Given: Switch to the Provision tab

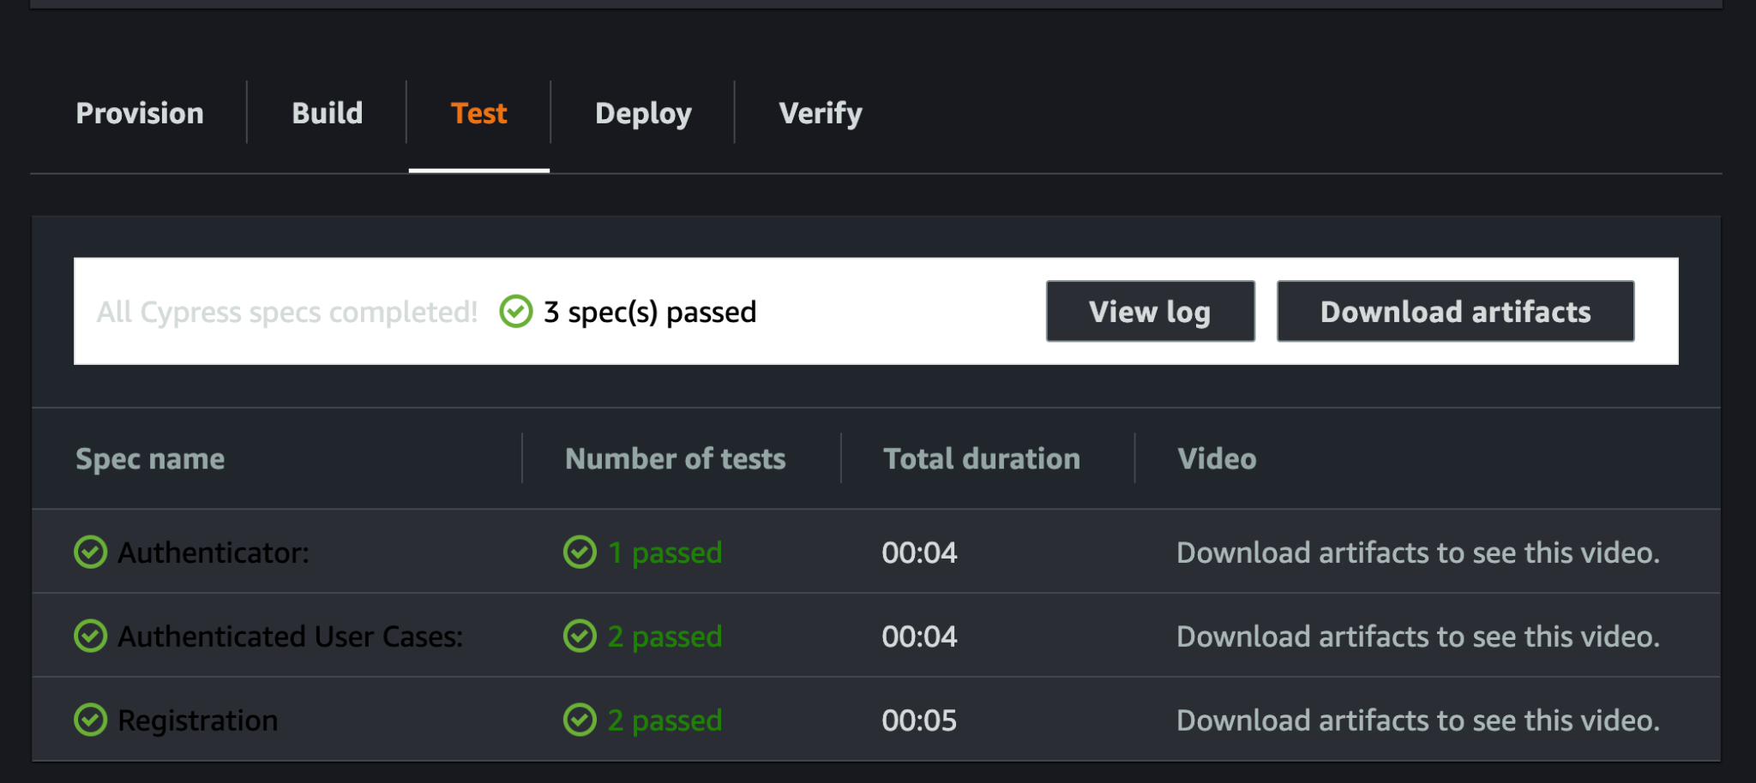Looking at the screenshot, I should click(x=140, y=112).
